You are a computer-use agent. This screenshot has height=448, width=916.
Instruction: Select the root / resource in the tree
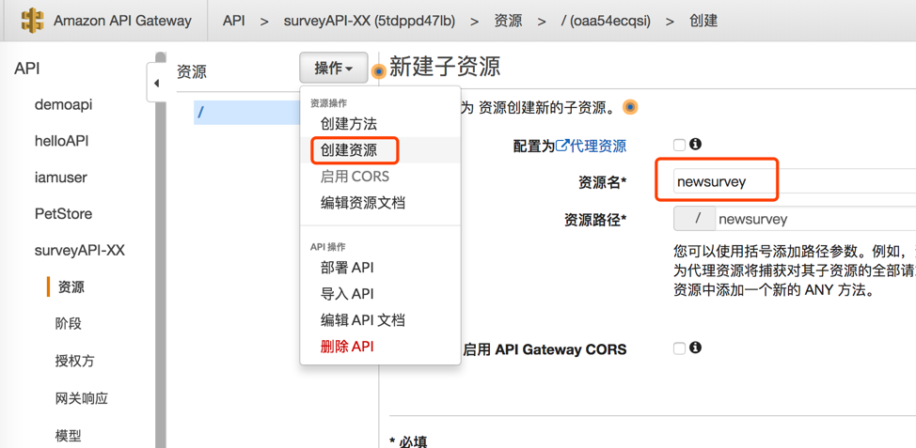[x=248, y=113]
